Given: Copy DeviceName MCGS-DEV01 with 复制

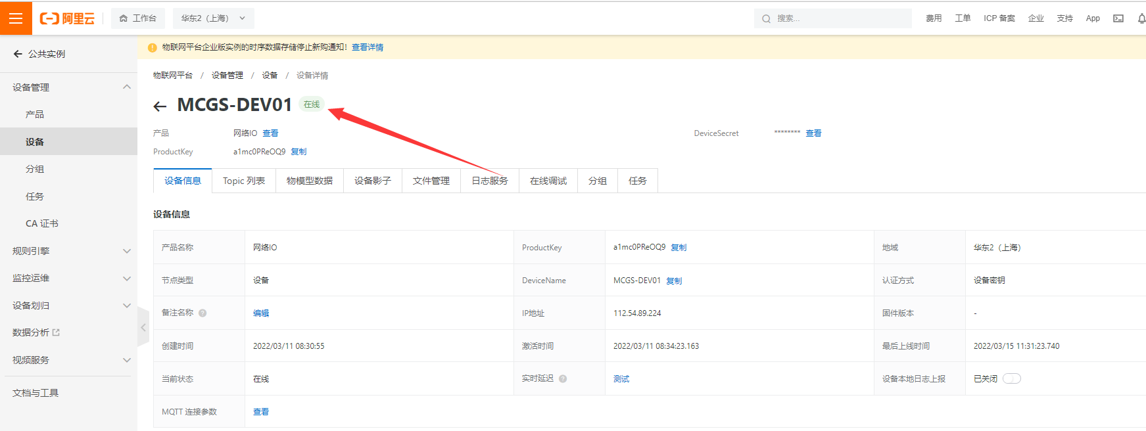Looking at the screenshot, I should (674, 281).
